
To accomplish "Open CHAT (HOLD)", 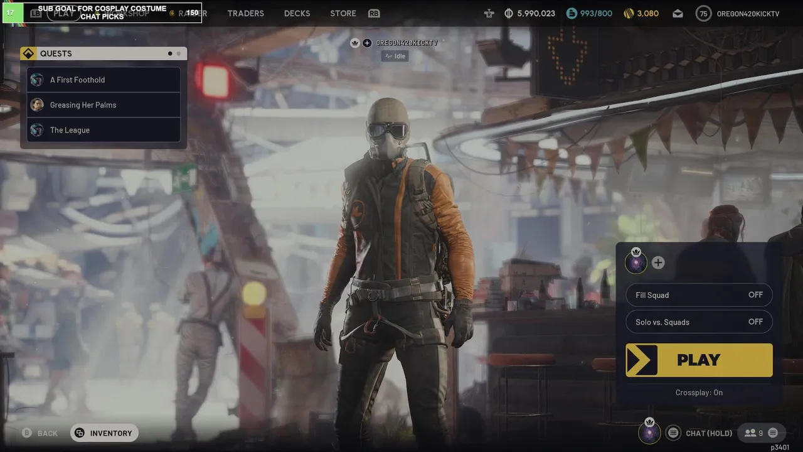I will pyautogui.click(x=709, y=433).
